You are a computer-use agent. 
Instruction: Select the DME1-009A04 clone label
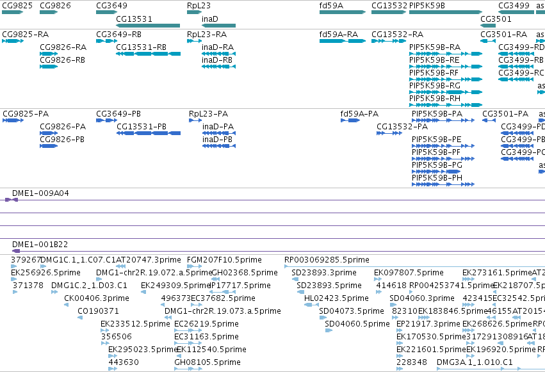40,193
